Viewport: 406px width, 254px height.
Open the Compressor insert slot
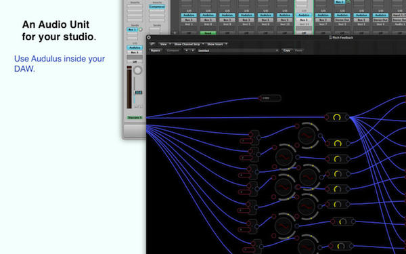click(x=157, y=7)
